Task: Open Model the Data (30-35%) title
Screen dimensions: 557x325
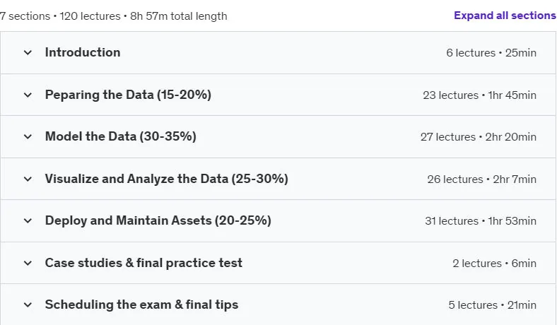Action: (x=120, y=136)
